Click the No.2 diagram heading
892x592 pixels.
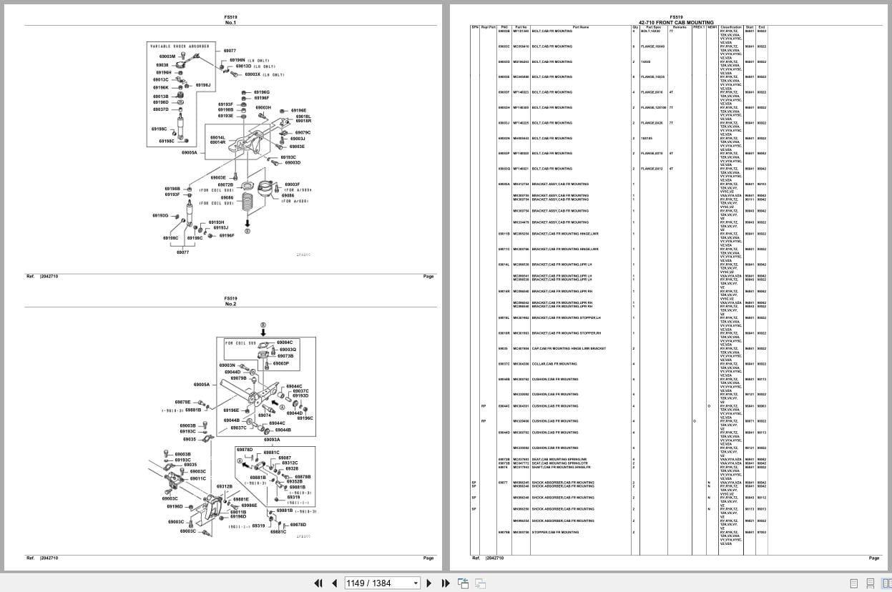click(x=230, y=305)
